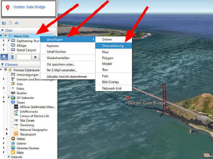This screenshot has height=159, width=213.
Task: Click the Wassersport orange icon
Action: coord(16,134)
